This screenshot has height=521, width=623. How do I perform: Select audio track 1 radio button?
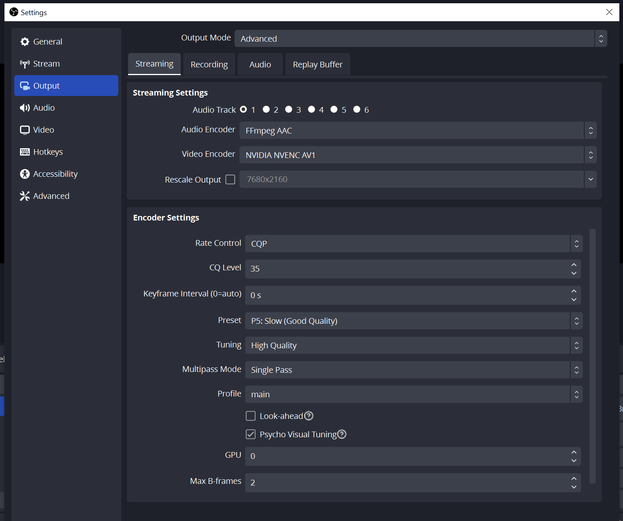(x=244, y=109)
